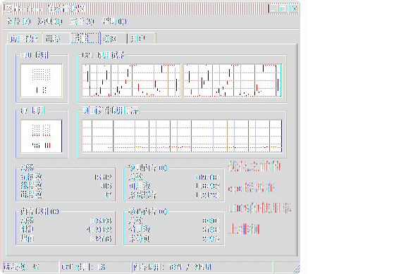The height and width of the screenshot is (274, 401).
Task: Open the 文件 (File) menu
Action: pyautogui.click(x=18, y=21)
